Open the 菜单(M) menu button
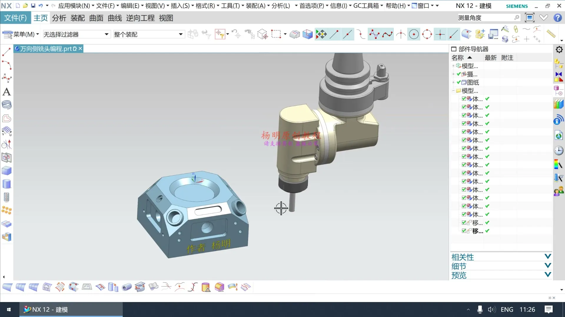This screenshot has height=317, width=565. [x=21, y=34]
